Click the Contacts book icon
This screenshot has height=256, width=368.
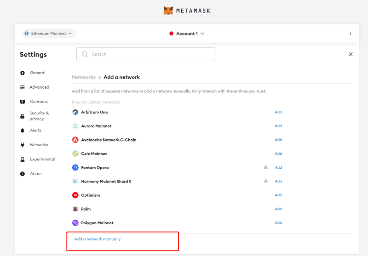click(x=23, y=102)
